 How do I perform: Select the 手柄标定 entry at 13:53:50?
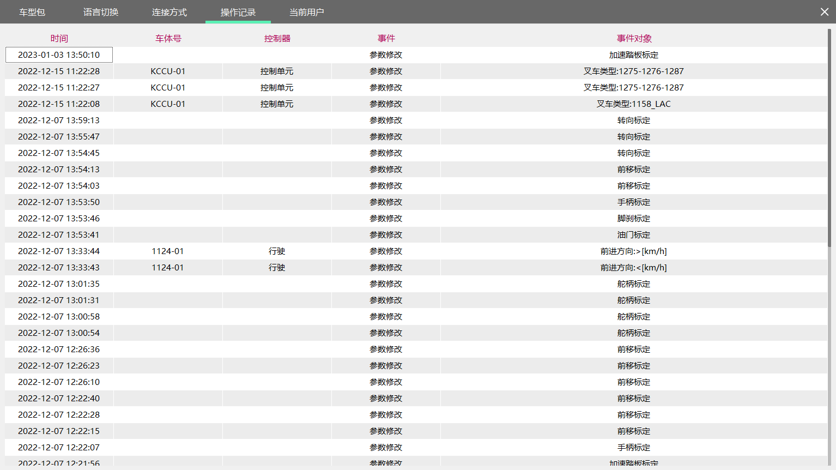pos(633,202)
